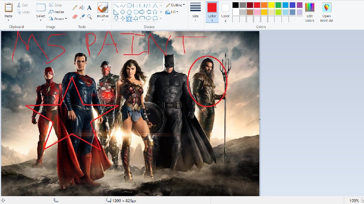Screen dimensions: 364x204
Task: Choose the Oval callout shape
Action: click(149, 18)
